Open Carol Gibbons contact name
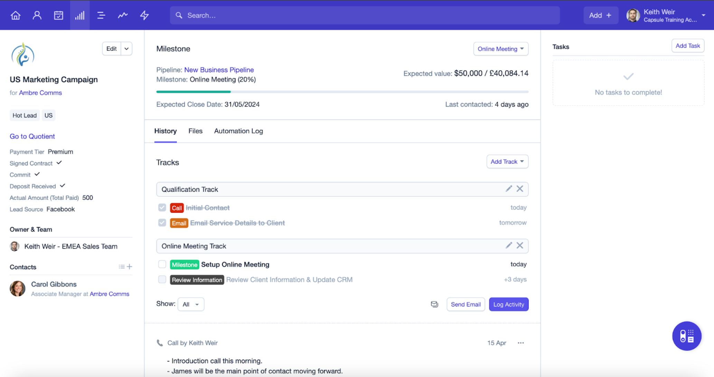The height and width of the screenshot is (377, 714). click(x=54, y=284)
